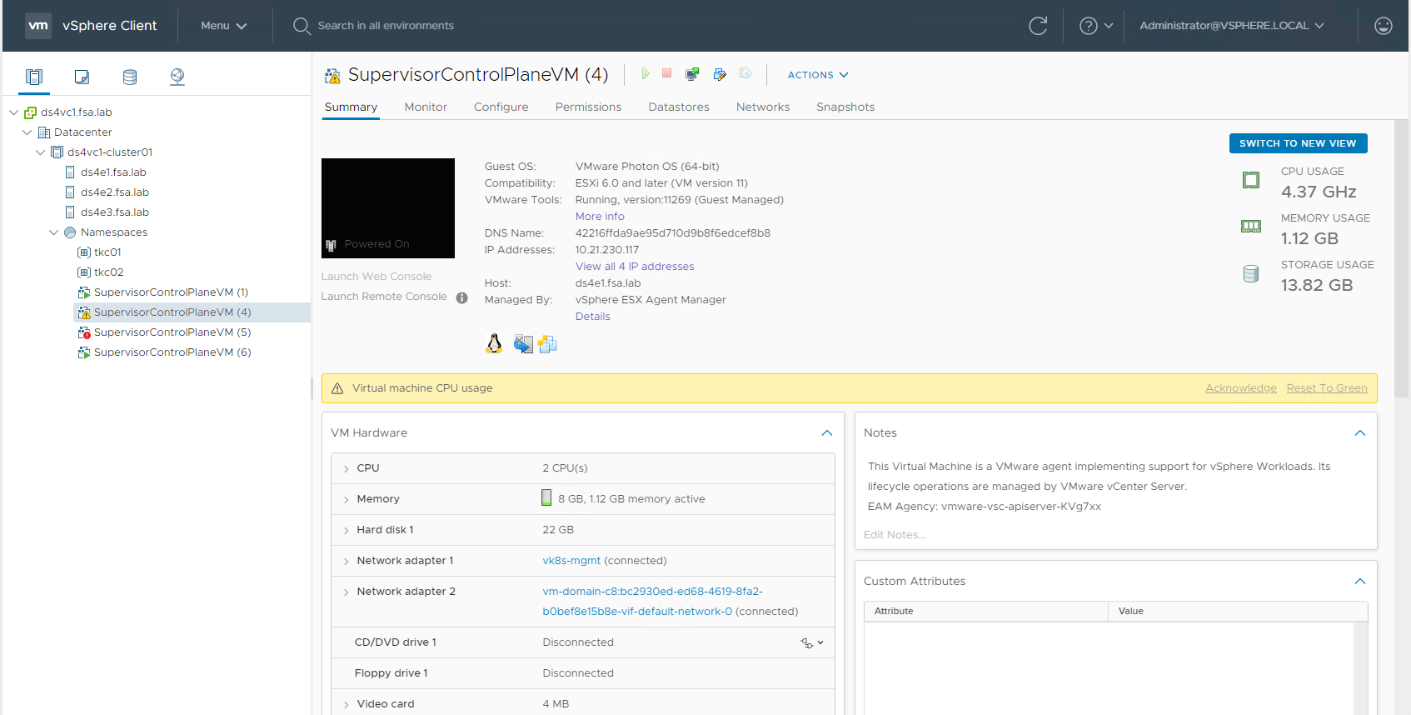Edit VM settings via toolbar icon
Viewport: 1411px width, 715px height.
(x=720, y=74)
